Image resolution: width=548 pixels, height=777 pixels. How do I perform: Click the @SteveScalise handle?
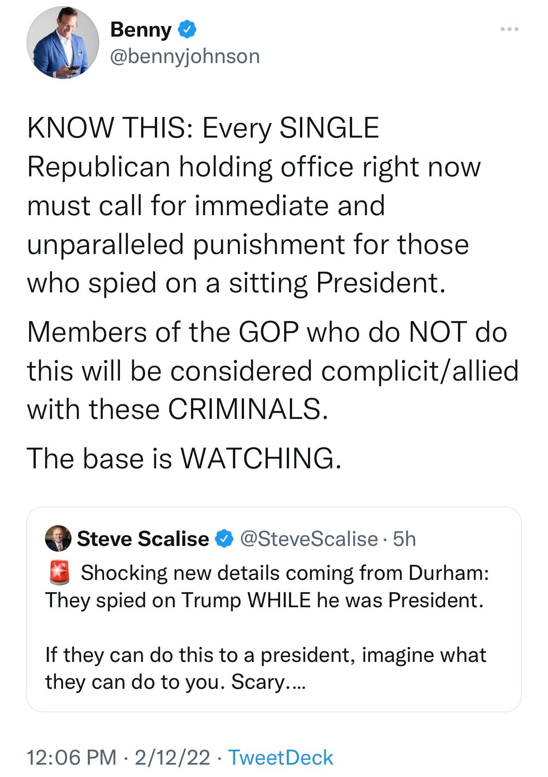[309, 538]
